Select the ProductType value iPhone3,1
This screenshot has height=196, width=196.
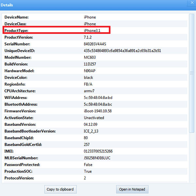[x=92, y=31]
